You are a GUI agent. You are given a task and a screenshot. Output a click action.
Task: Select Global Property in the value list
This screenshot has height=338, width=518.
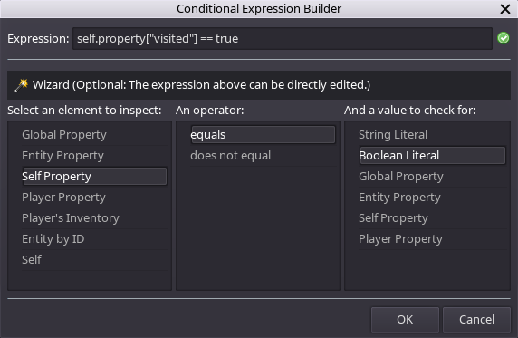433,177
